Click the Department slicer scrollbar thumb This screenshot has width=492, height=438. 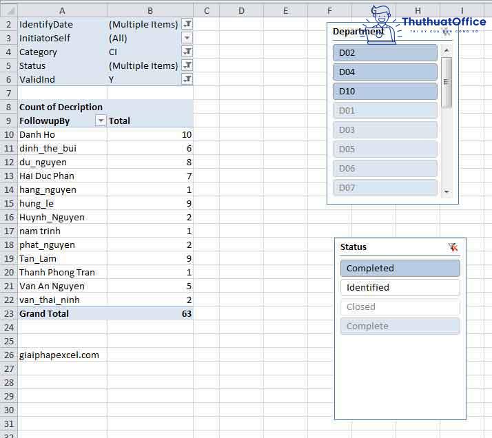tap(447, 82)
